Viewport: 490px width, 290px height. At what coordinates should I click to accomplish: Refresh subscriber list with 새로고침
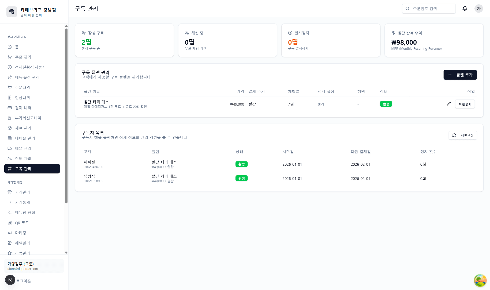pyautogui.click(x=463, y=135)
